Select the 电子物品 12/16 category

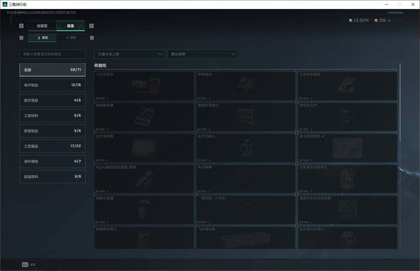click(x=52, y=85)
